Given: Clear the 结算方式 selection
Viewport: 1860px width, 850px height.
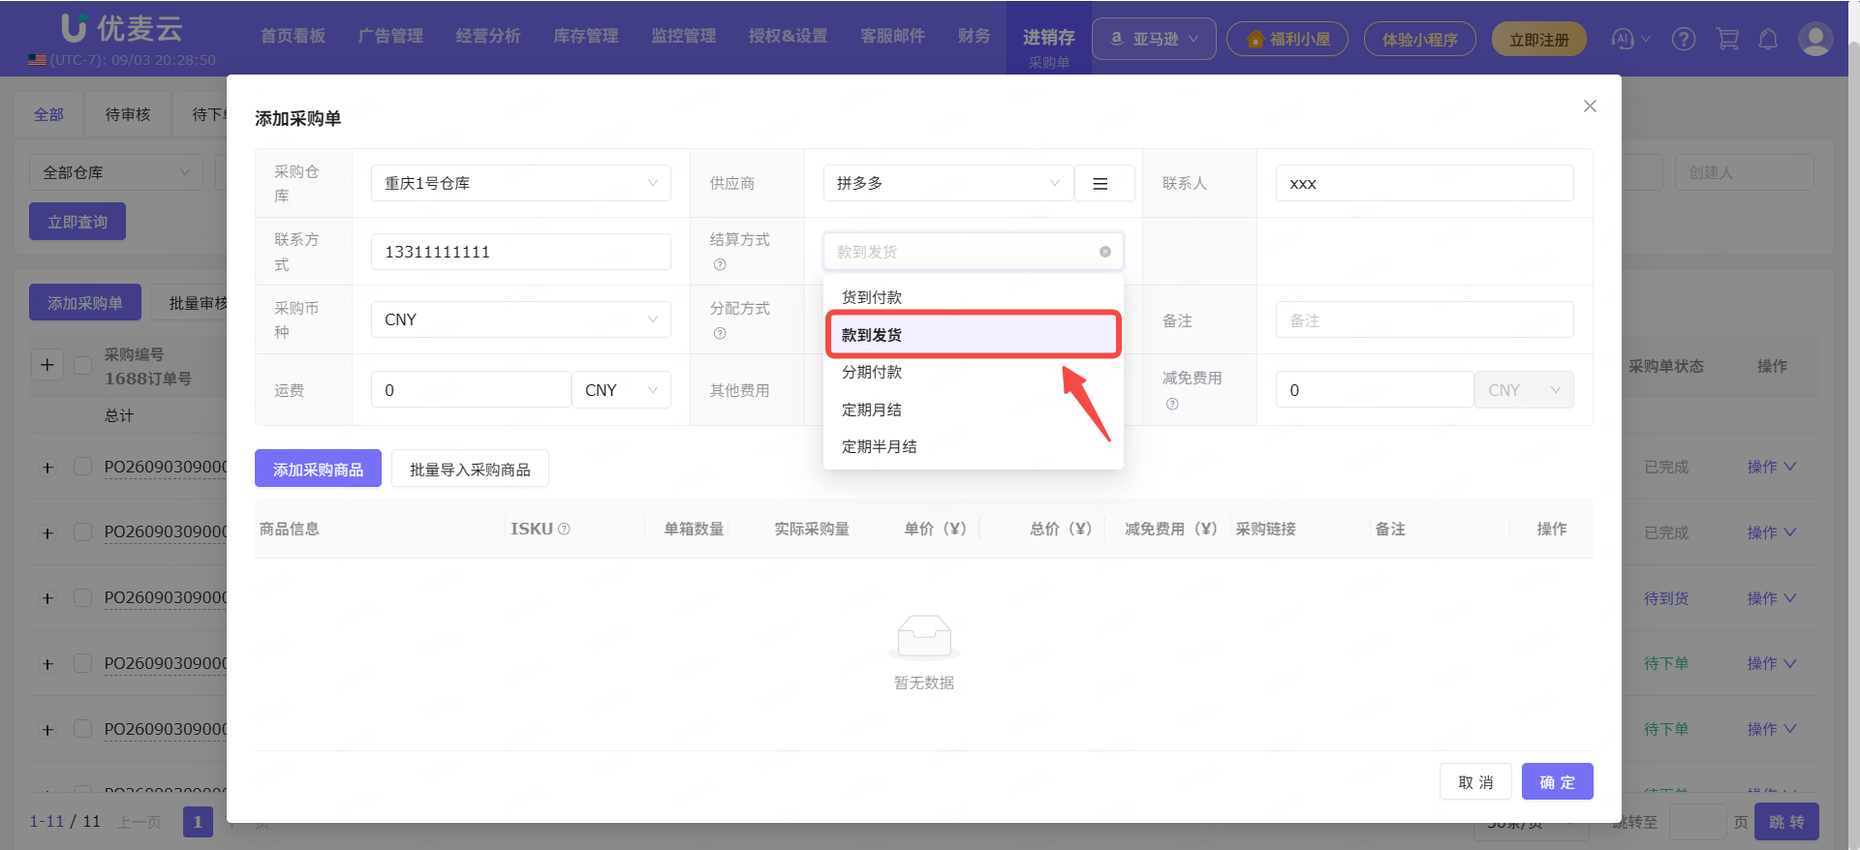Looking at the screenshot, I should click(x=1104, y=252).
